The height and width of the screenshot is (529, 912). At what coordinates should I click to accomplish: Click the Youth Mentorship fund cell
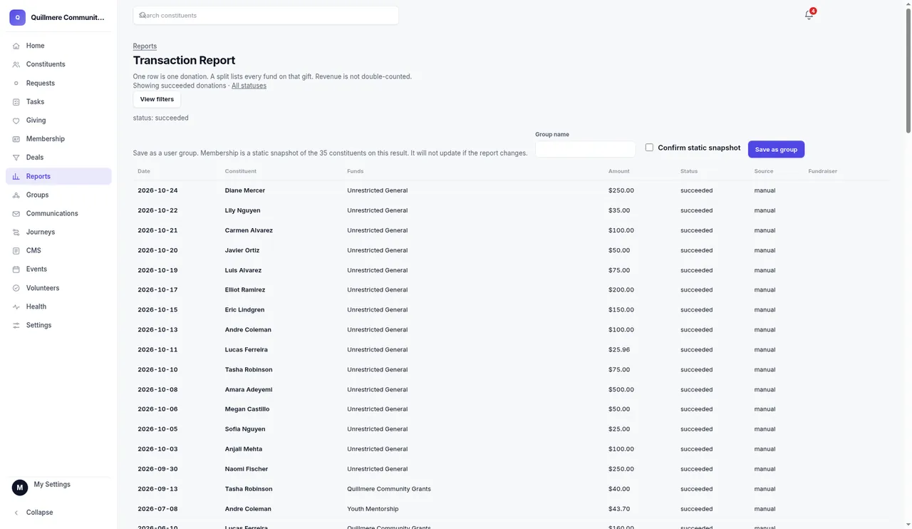click(373, 509)
